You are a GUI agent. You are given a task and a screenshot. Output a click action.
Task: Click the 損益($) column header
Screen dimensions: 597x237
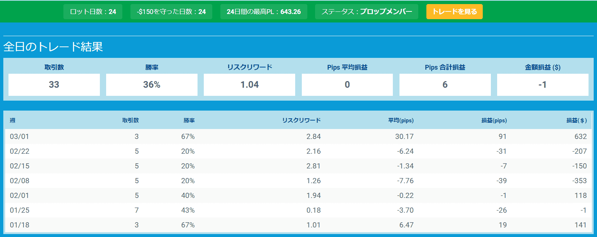(x=577, y=121)
